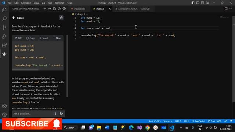Change indentation via Spaces: 4

pyautogui.click(x=168, y=121)
